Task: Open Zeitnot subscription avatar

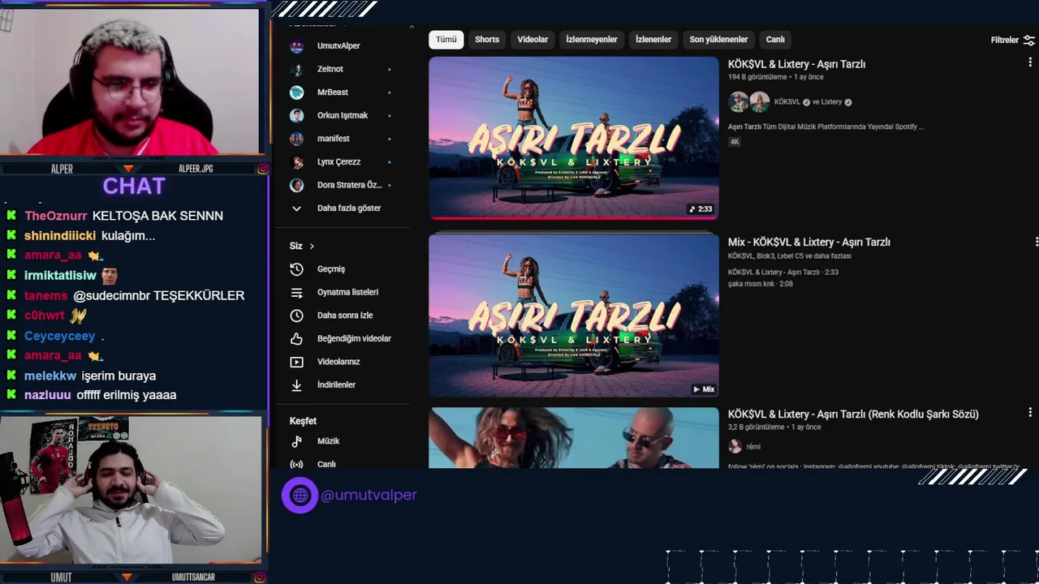Action: [x=297, y=69]
